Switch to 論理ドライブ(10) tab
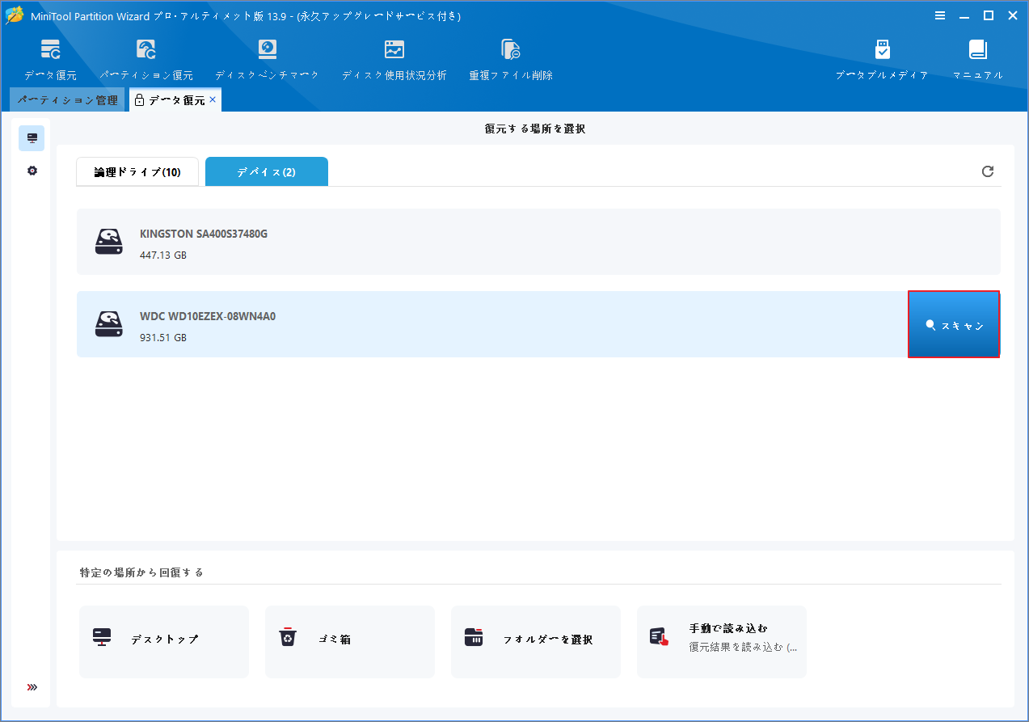Viewport: 1029px width, 722px height. click(137, 172)
